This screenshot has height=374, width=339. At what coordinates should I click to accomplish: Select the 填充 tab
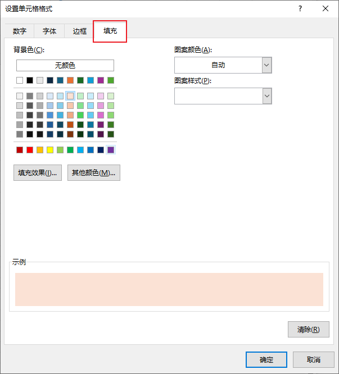click(110, 31)
